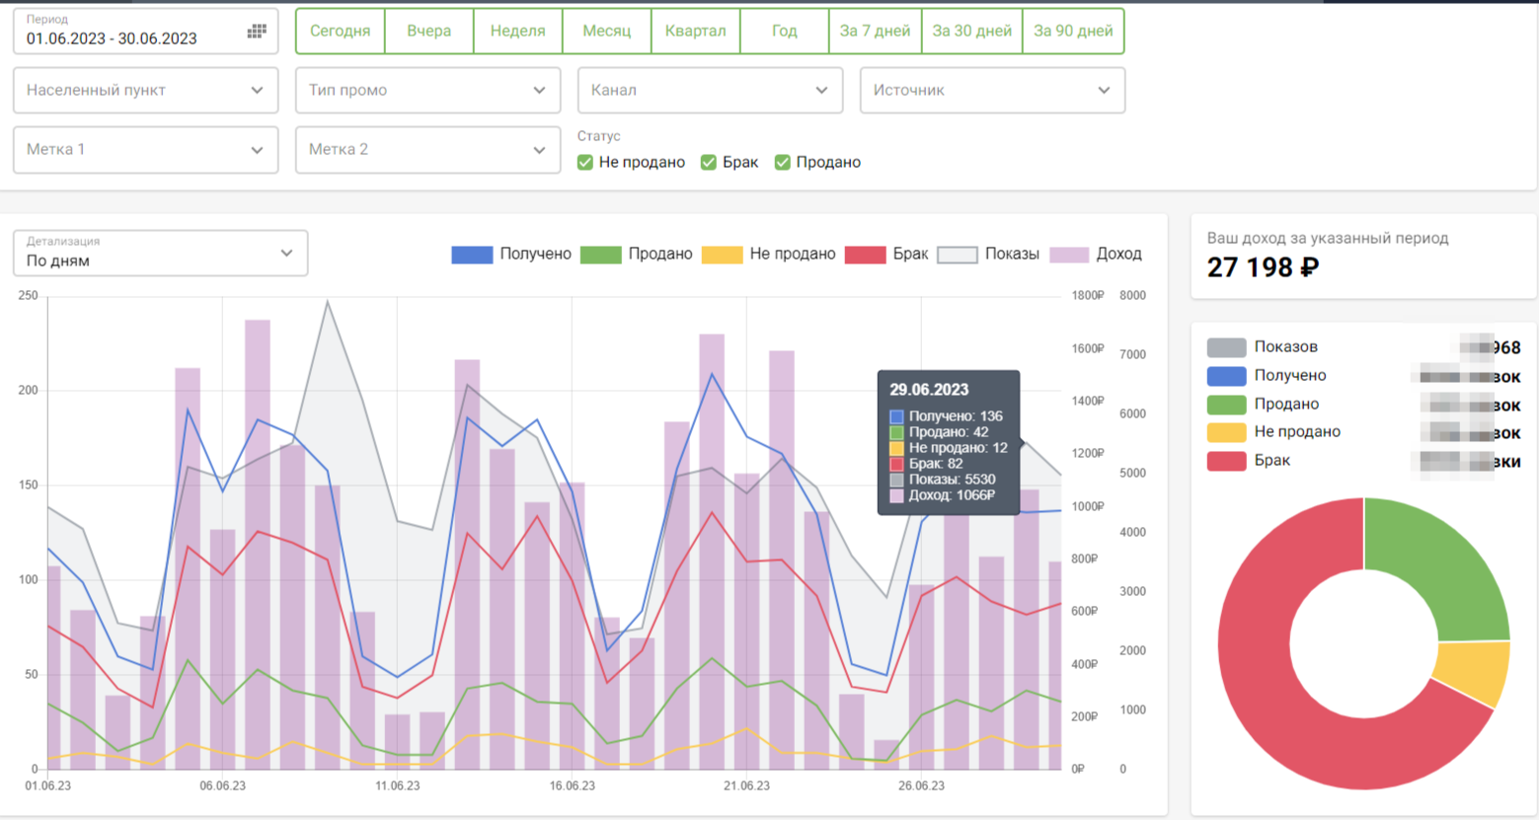Open the Источник filter dropdown
The height and width of the screenshot is (820, 1539).
click(x=992, y=91)
